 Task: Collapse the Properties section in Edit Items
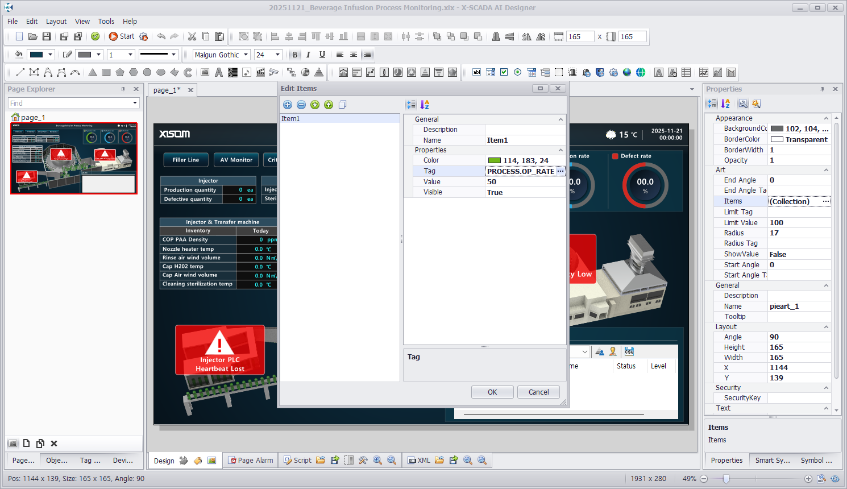(x=560, y=150)
